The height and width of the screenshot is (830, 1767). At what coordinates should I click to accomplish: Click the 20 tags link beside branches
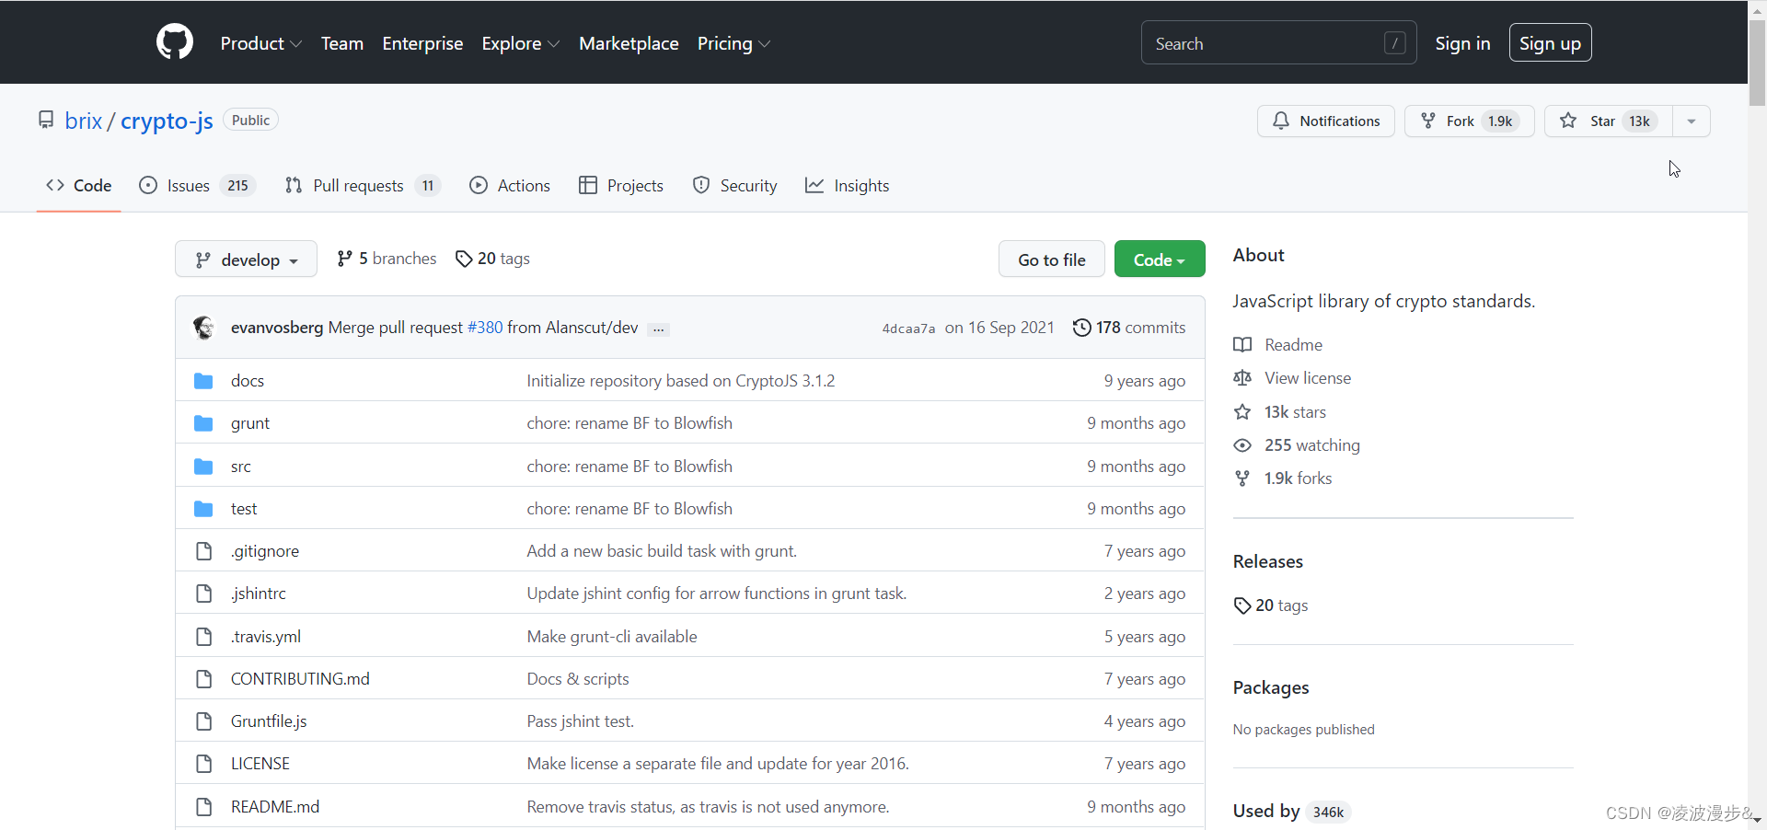click(x=493, y=259)
